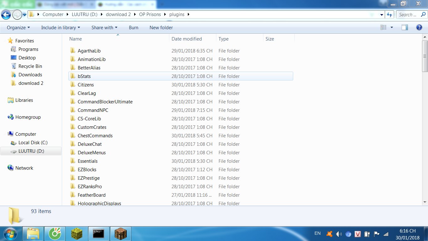Open Help using the question mark icon
The height and width of the screenshot is (241, 428).
click(419, 27)
